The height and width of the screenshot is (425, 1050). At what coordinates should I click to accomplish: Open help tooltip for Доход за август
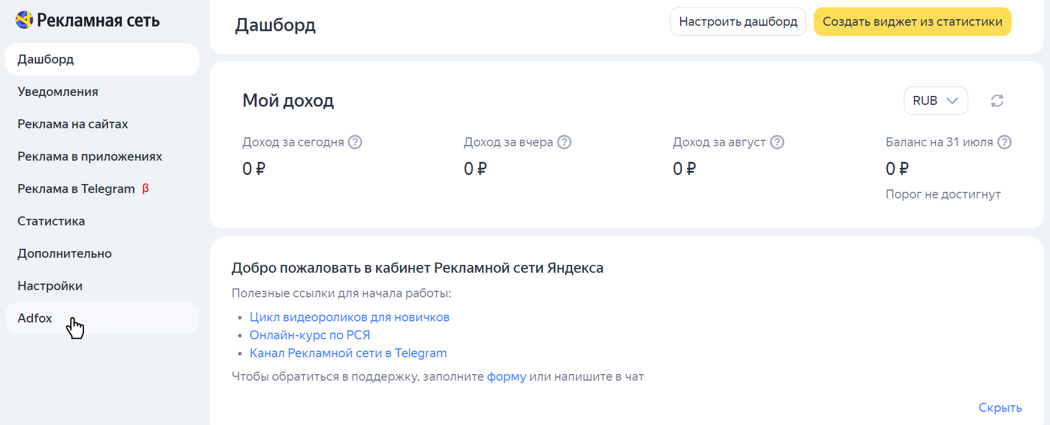pos(777,142)
